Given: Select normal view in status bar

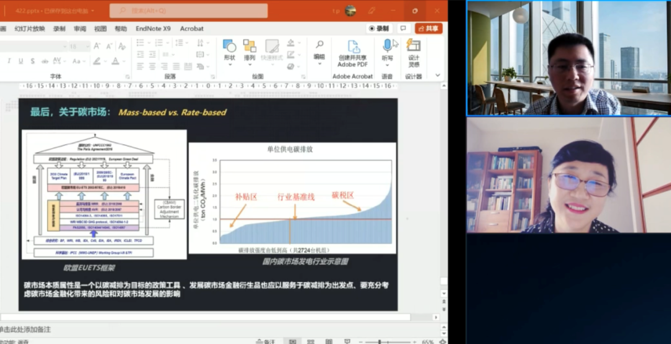Looking at the screenshot, I should click(x=293, y=342).
